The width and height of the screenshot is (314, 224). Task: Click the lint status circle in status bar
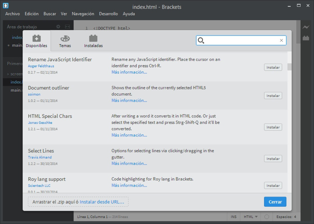pyautogui.click(x=266, y=216)
